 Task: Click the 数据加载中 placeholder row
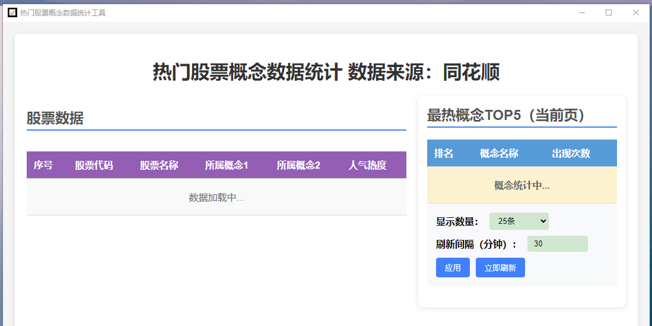click(216, 197)
